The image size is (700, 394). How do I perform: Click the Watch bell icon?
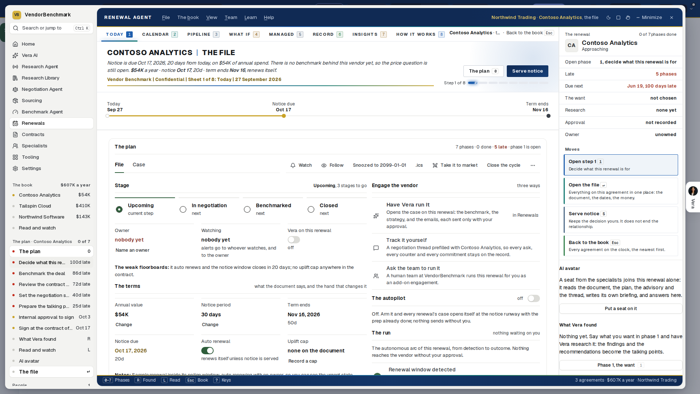click(x=293, y=165)
